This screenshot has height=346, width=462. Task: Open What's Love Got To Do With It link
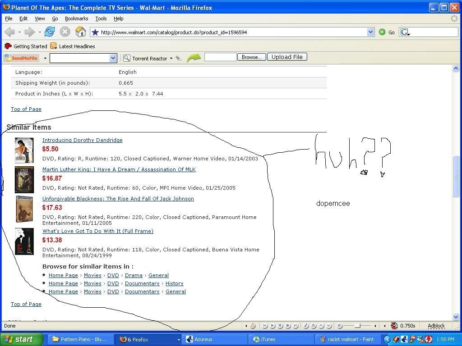[x=98, y=231]
